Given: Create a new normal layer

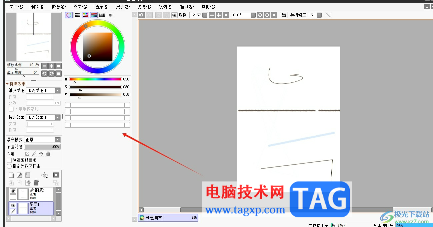Looking at the screenshot, I should [11, 175].
